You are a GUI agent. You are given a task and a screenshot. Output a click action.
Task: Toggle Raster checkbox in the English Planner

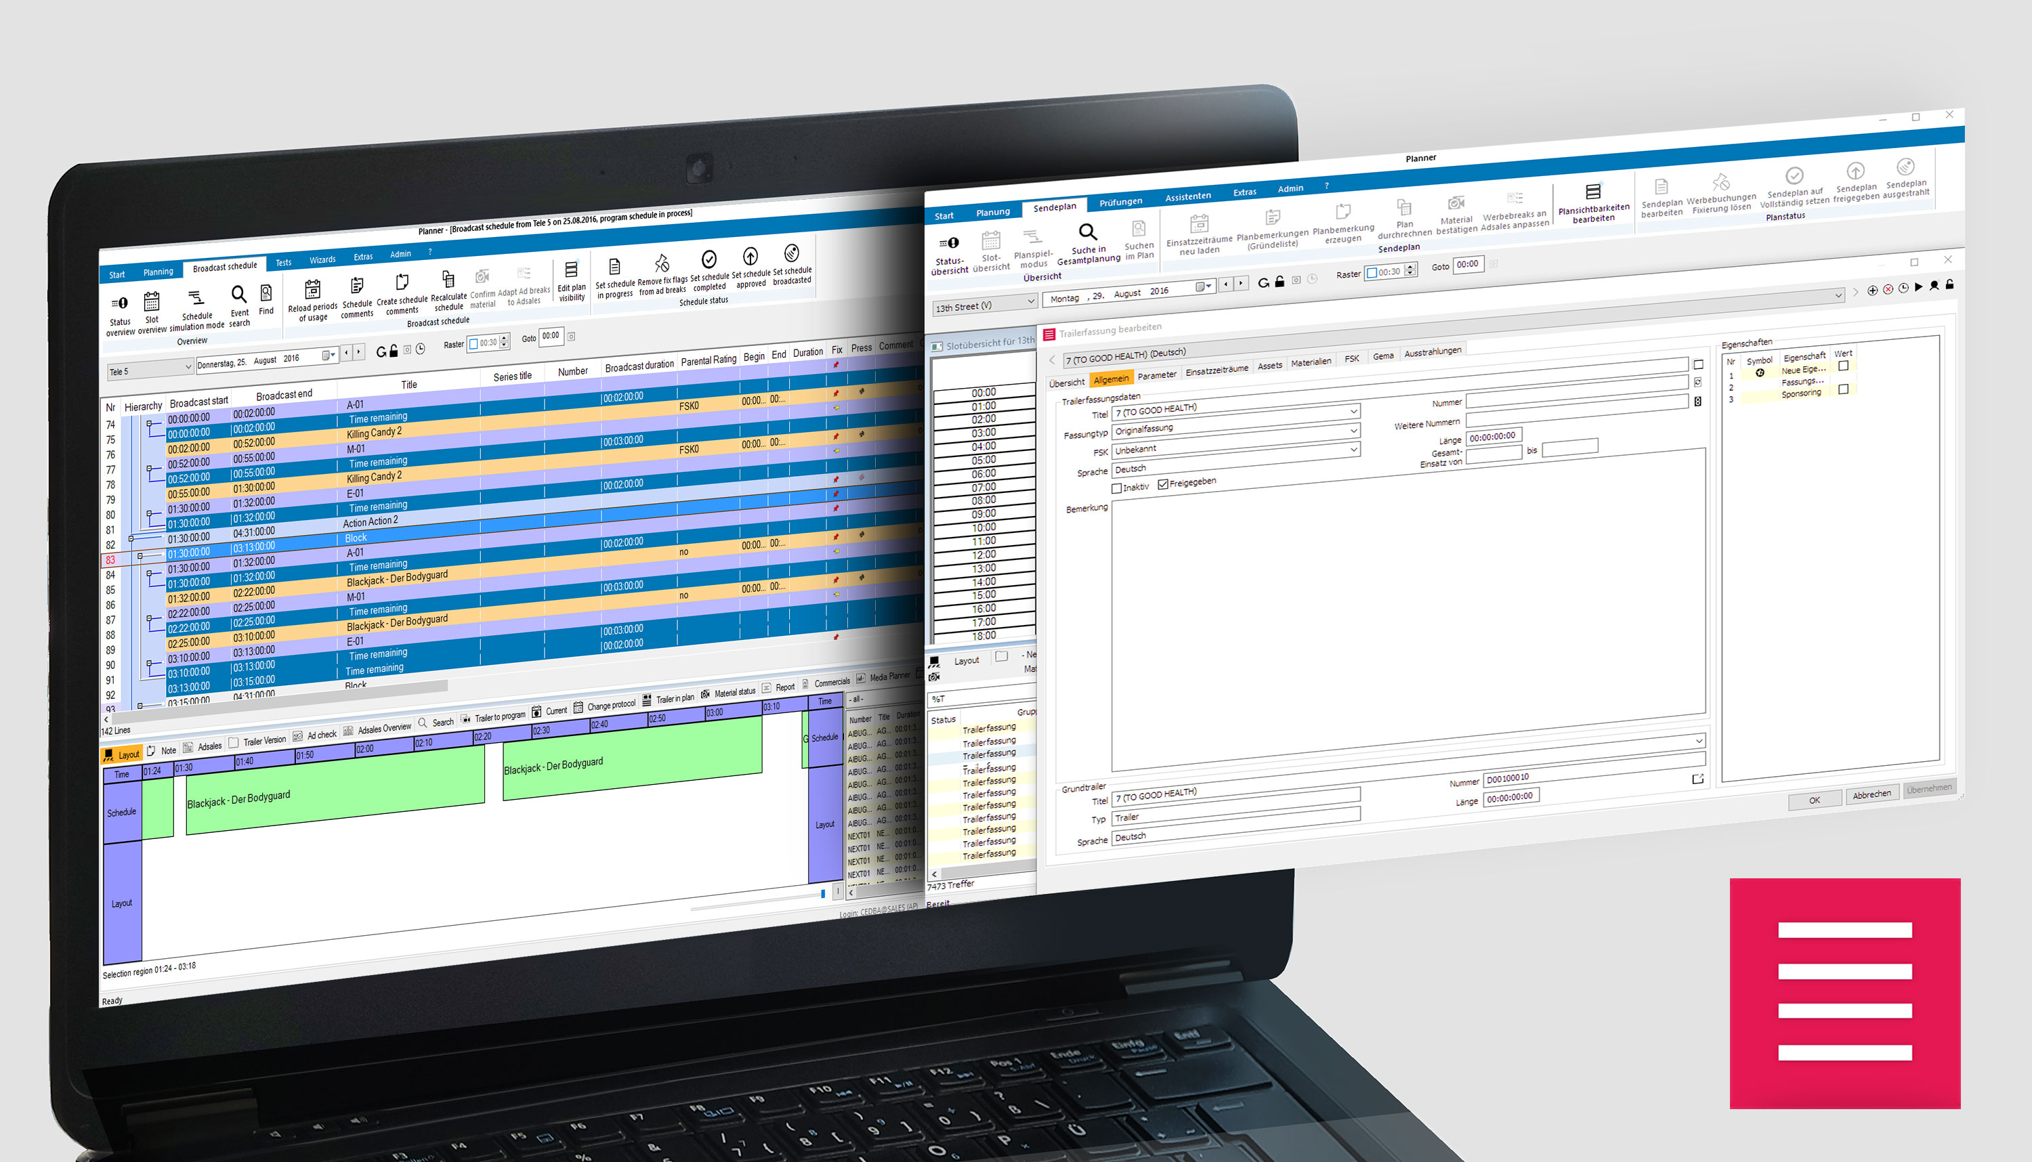pos(473,344)
